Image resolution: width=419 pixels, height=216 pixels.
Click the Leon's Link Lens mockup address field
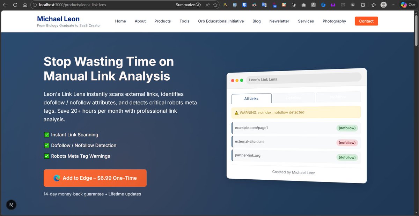[304, 78]
